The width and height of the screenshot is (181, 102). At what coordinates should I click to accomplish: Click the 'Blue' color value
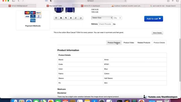point(106,69)
